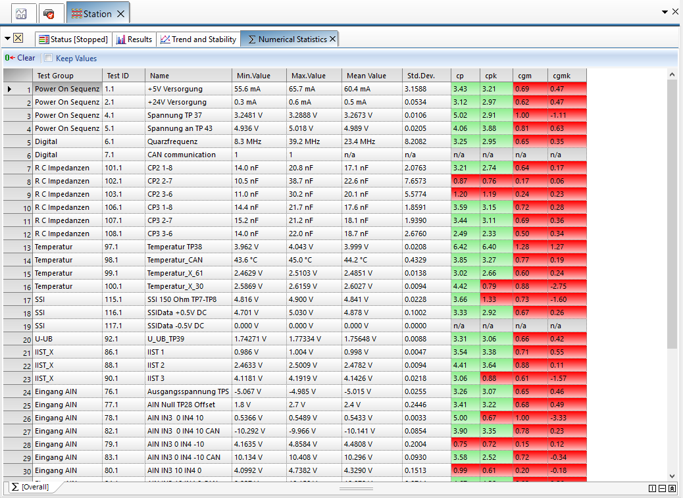
Task: Expand the panel menu arrow beside Status tab
Action: pos(7,39)
